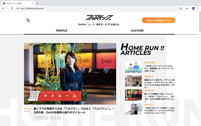Reload the page with refresh icon
Viewport: 201px width, 126px height.
[x=12, y=8]
